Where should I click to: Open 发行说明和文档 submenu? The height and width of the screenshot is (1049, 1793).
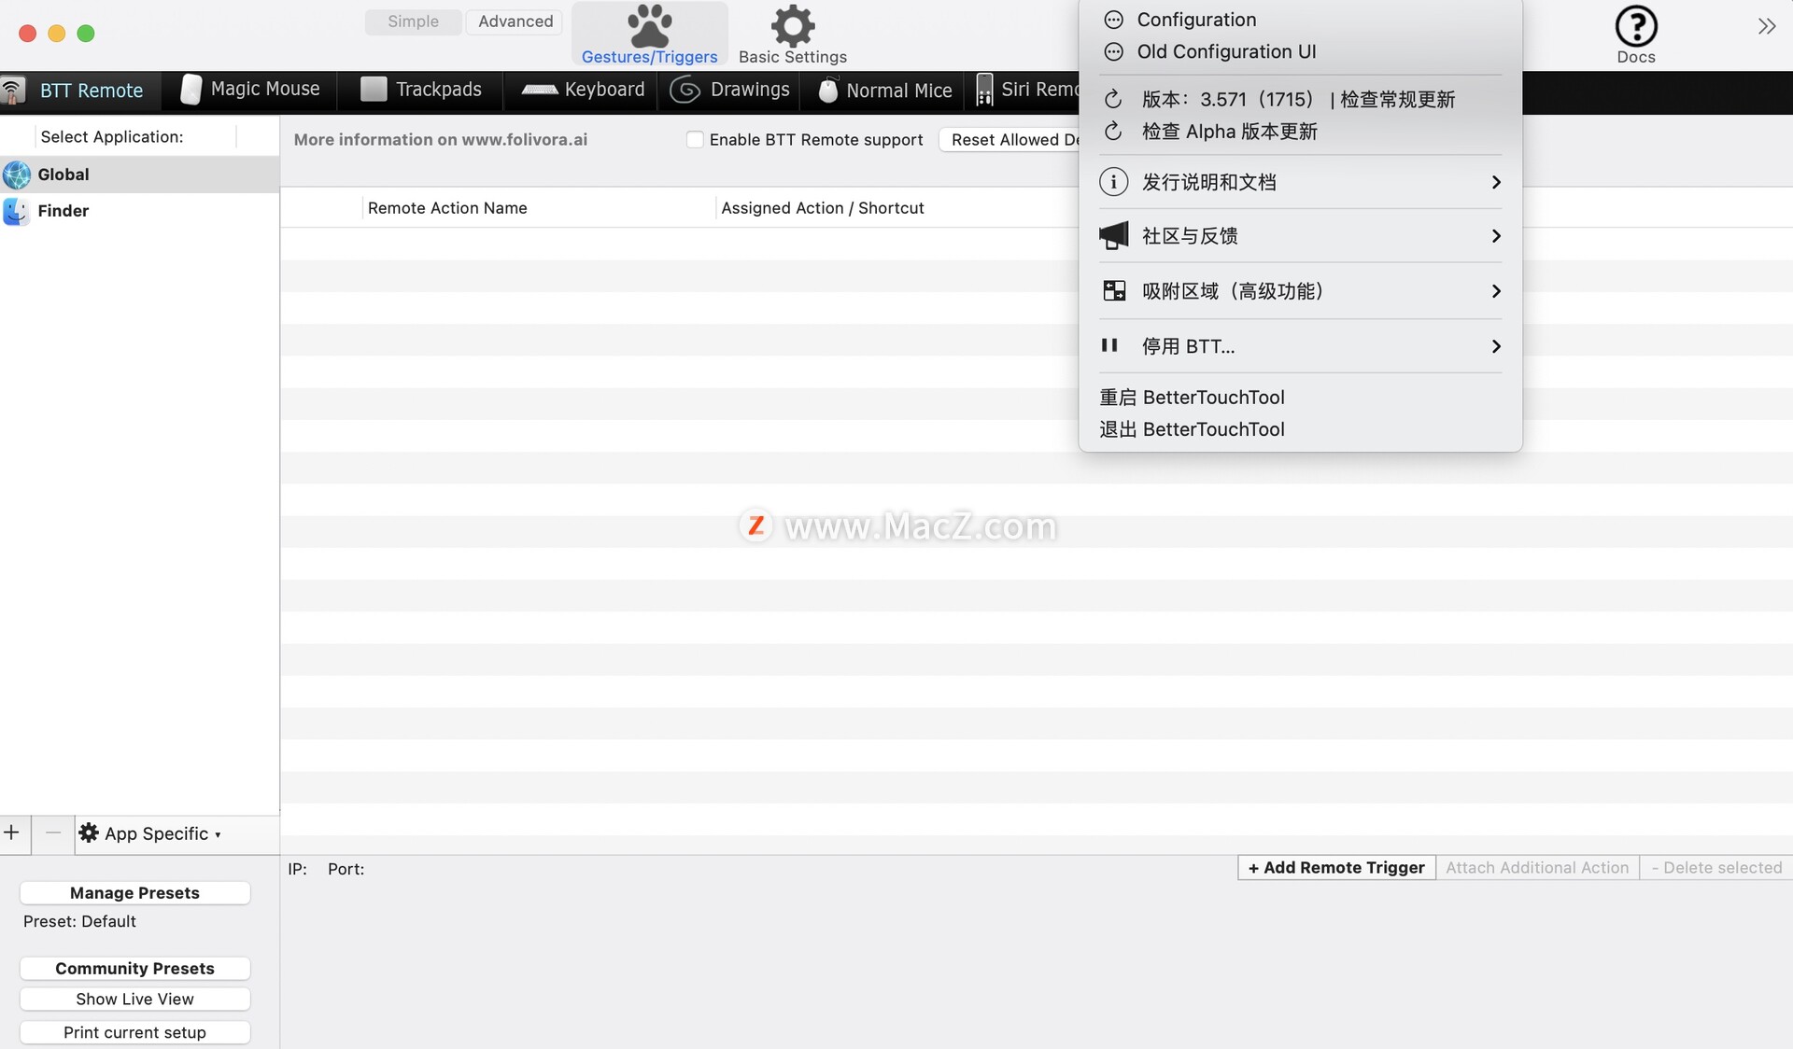tap(1300, 182)
